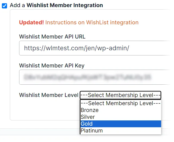Pick the highlighted Gold option
This screenshot has height=142, width=174.
pyautogui.click(x=120, y=124)
